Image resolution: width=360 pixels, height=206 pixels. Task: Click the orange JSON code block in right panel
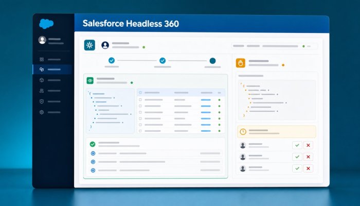[x=277, y=100]
